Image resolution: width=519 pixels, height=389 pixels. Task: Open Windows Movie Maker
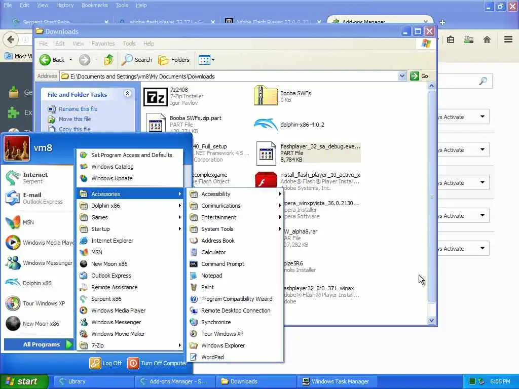click(x=130, y=333)
